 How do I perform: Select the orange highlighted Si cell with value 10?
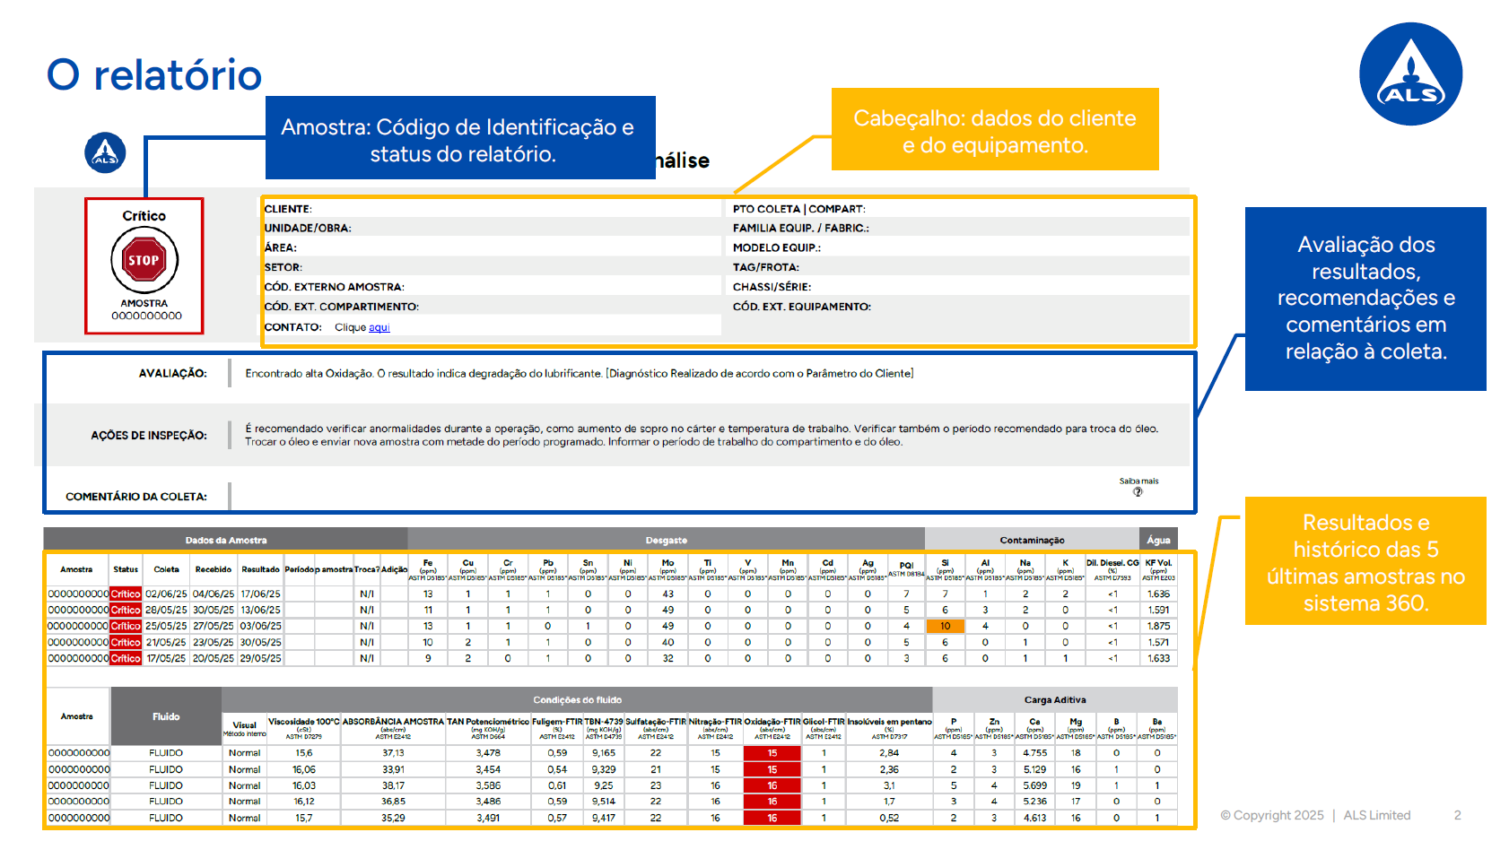point(945,626)
